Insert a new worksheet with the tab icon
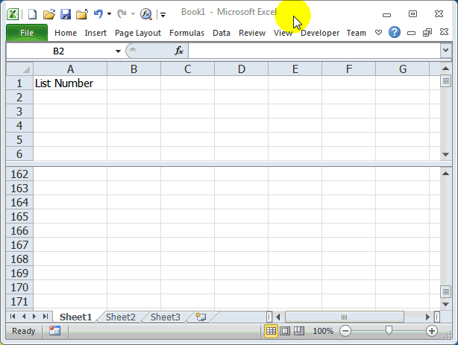The image size is (458, 345). tap(201, 317)
